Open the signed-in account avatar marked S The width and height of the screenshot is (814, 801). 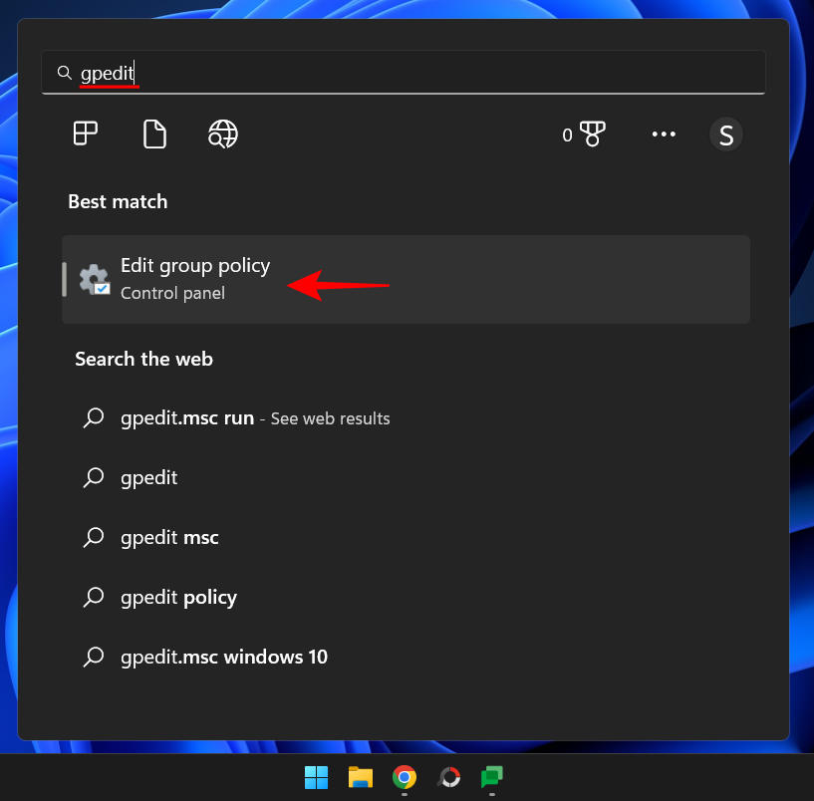pos(726,134)
